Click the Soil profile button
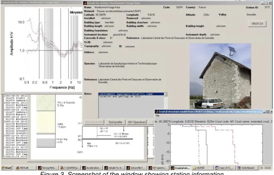 [x=115, y=122]
